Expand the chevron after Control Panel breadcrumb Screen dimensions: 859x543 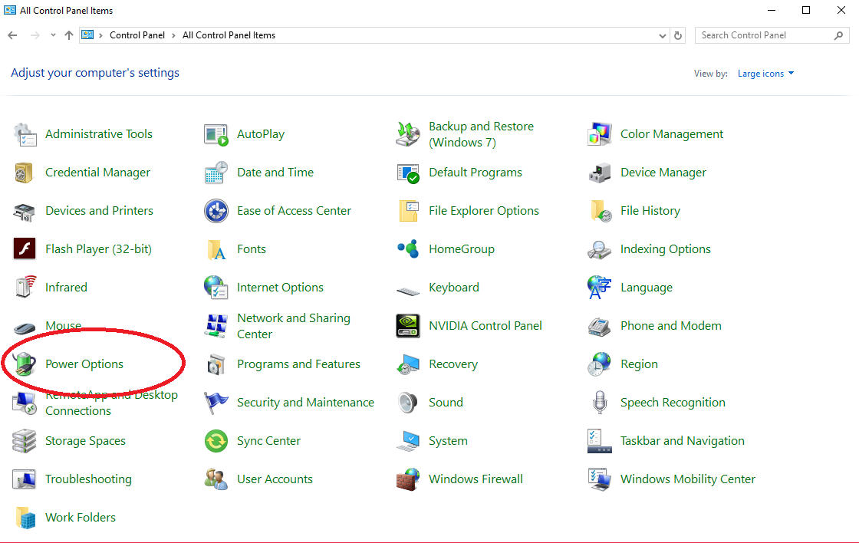(x=173, y=35)
